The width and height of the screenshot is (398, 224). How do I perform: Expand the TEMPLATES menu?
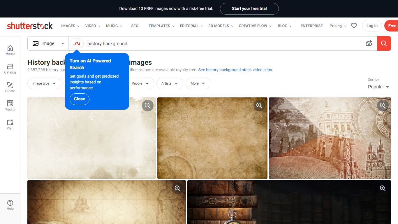pos(161,26)
